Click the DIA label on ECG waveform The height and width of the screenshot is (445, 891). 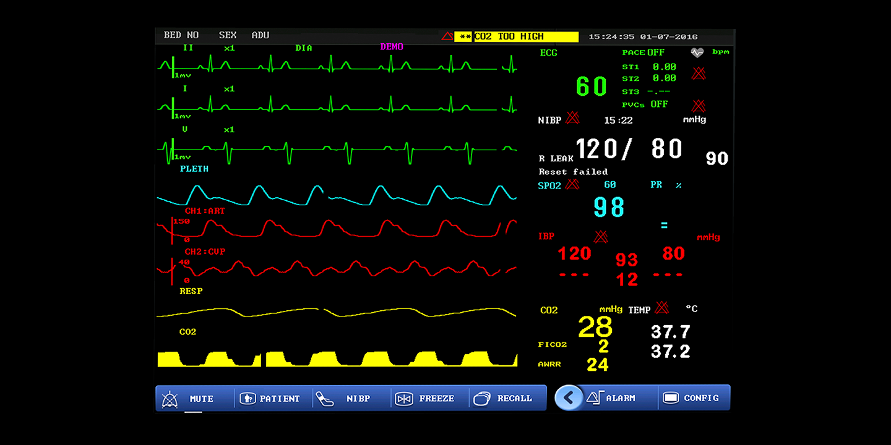point(304,48)
